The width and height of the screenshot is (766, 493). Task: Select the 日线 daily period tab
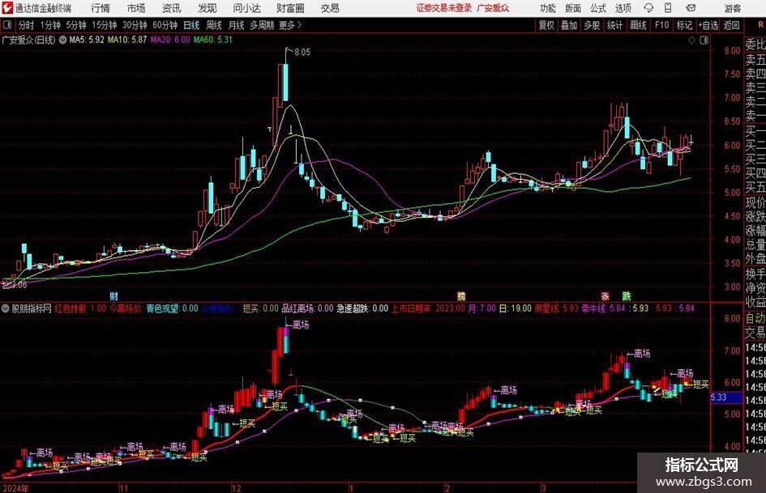(191, 25)
